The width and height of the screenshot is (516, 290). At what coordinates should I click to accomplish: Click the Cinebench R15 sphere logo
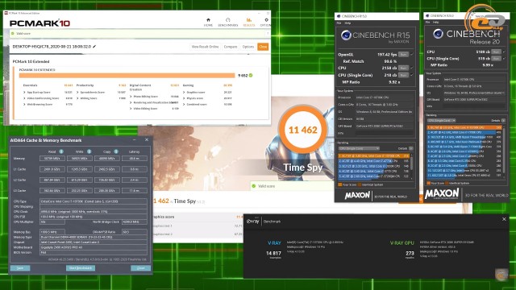(x=346, y=35)
